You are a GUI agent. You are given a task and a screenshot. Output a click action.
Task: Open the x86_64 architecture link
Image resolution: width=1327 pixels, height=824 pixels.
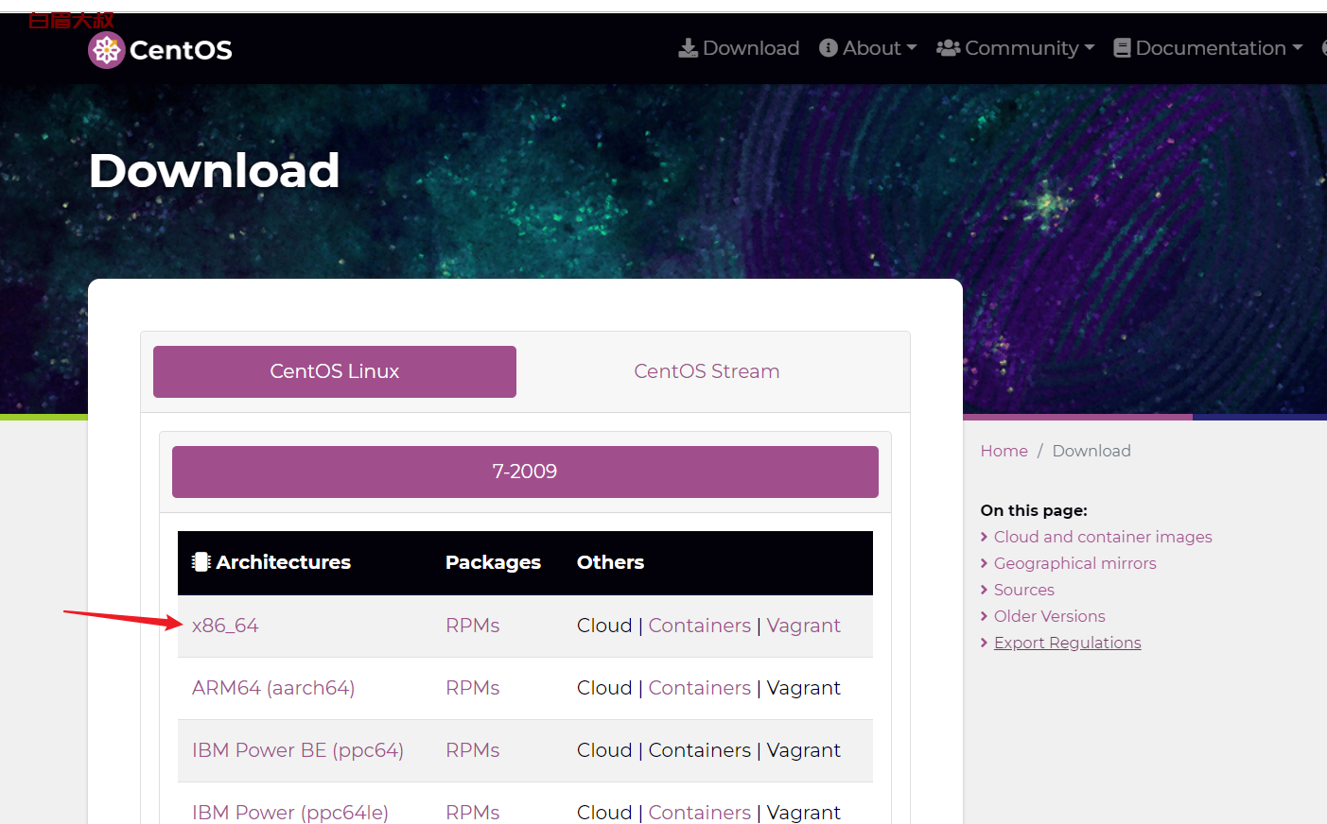[x=225, y=626]
